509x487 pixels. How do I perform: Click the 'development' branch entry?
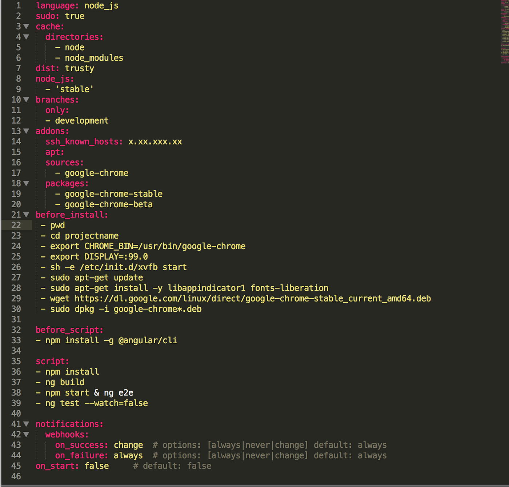(x=82, y=121)
